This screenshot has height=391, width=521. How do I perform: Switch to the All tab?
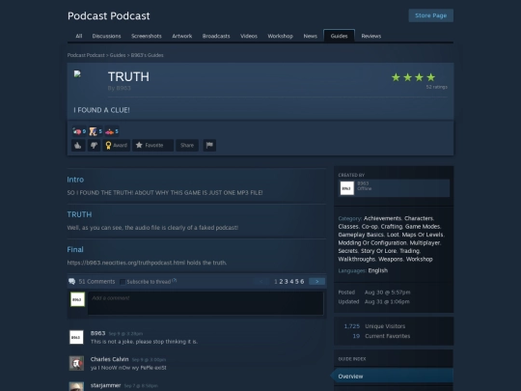coord(79,36)
